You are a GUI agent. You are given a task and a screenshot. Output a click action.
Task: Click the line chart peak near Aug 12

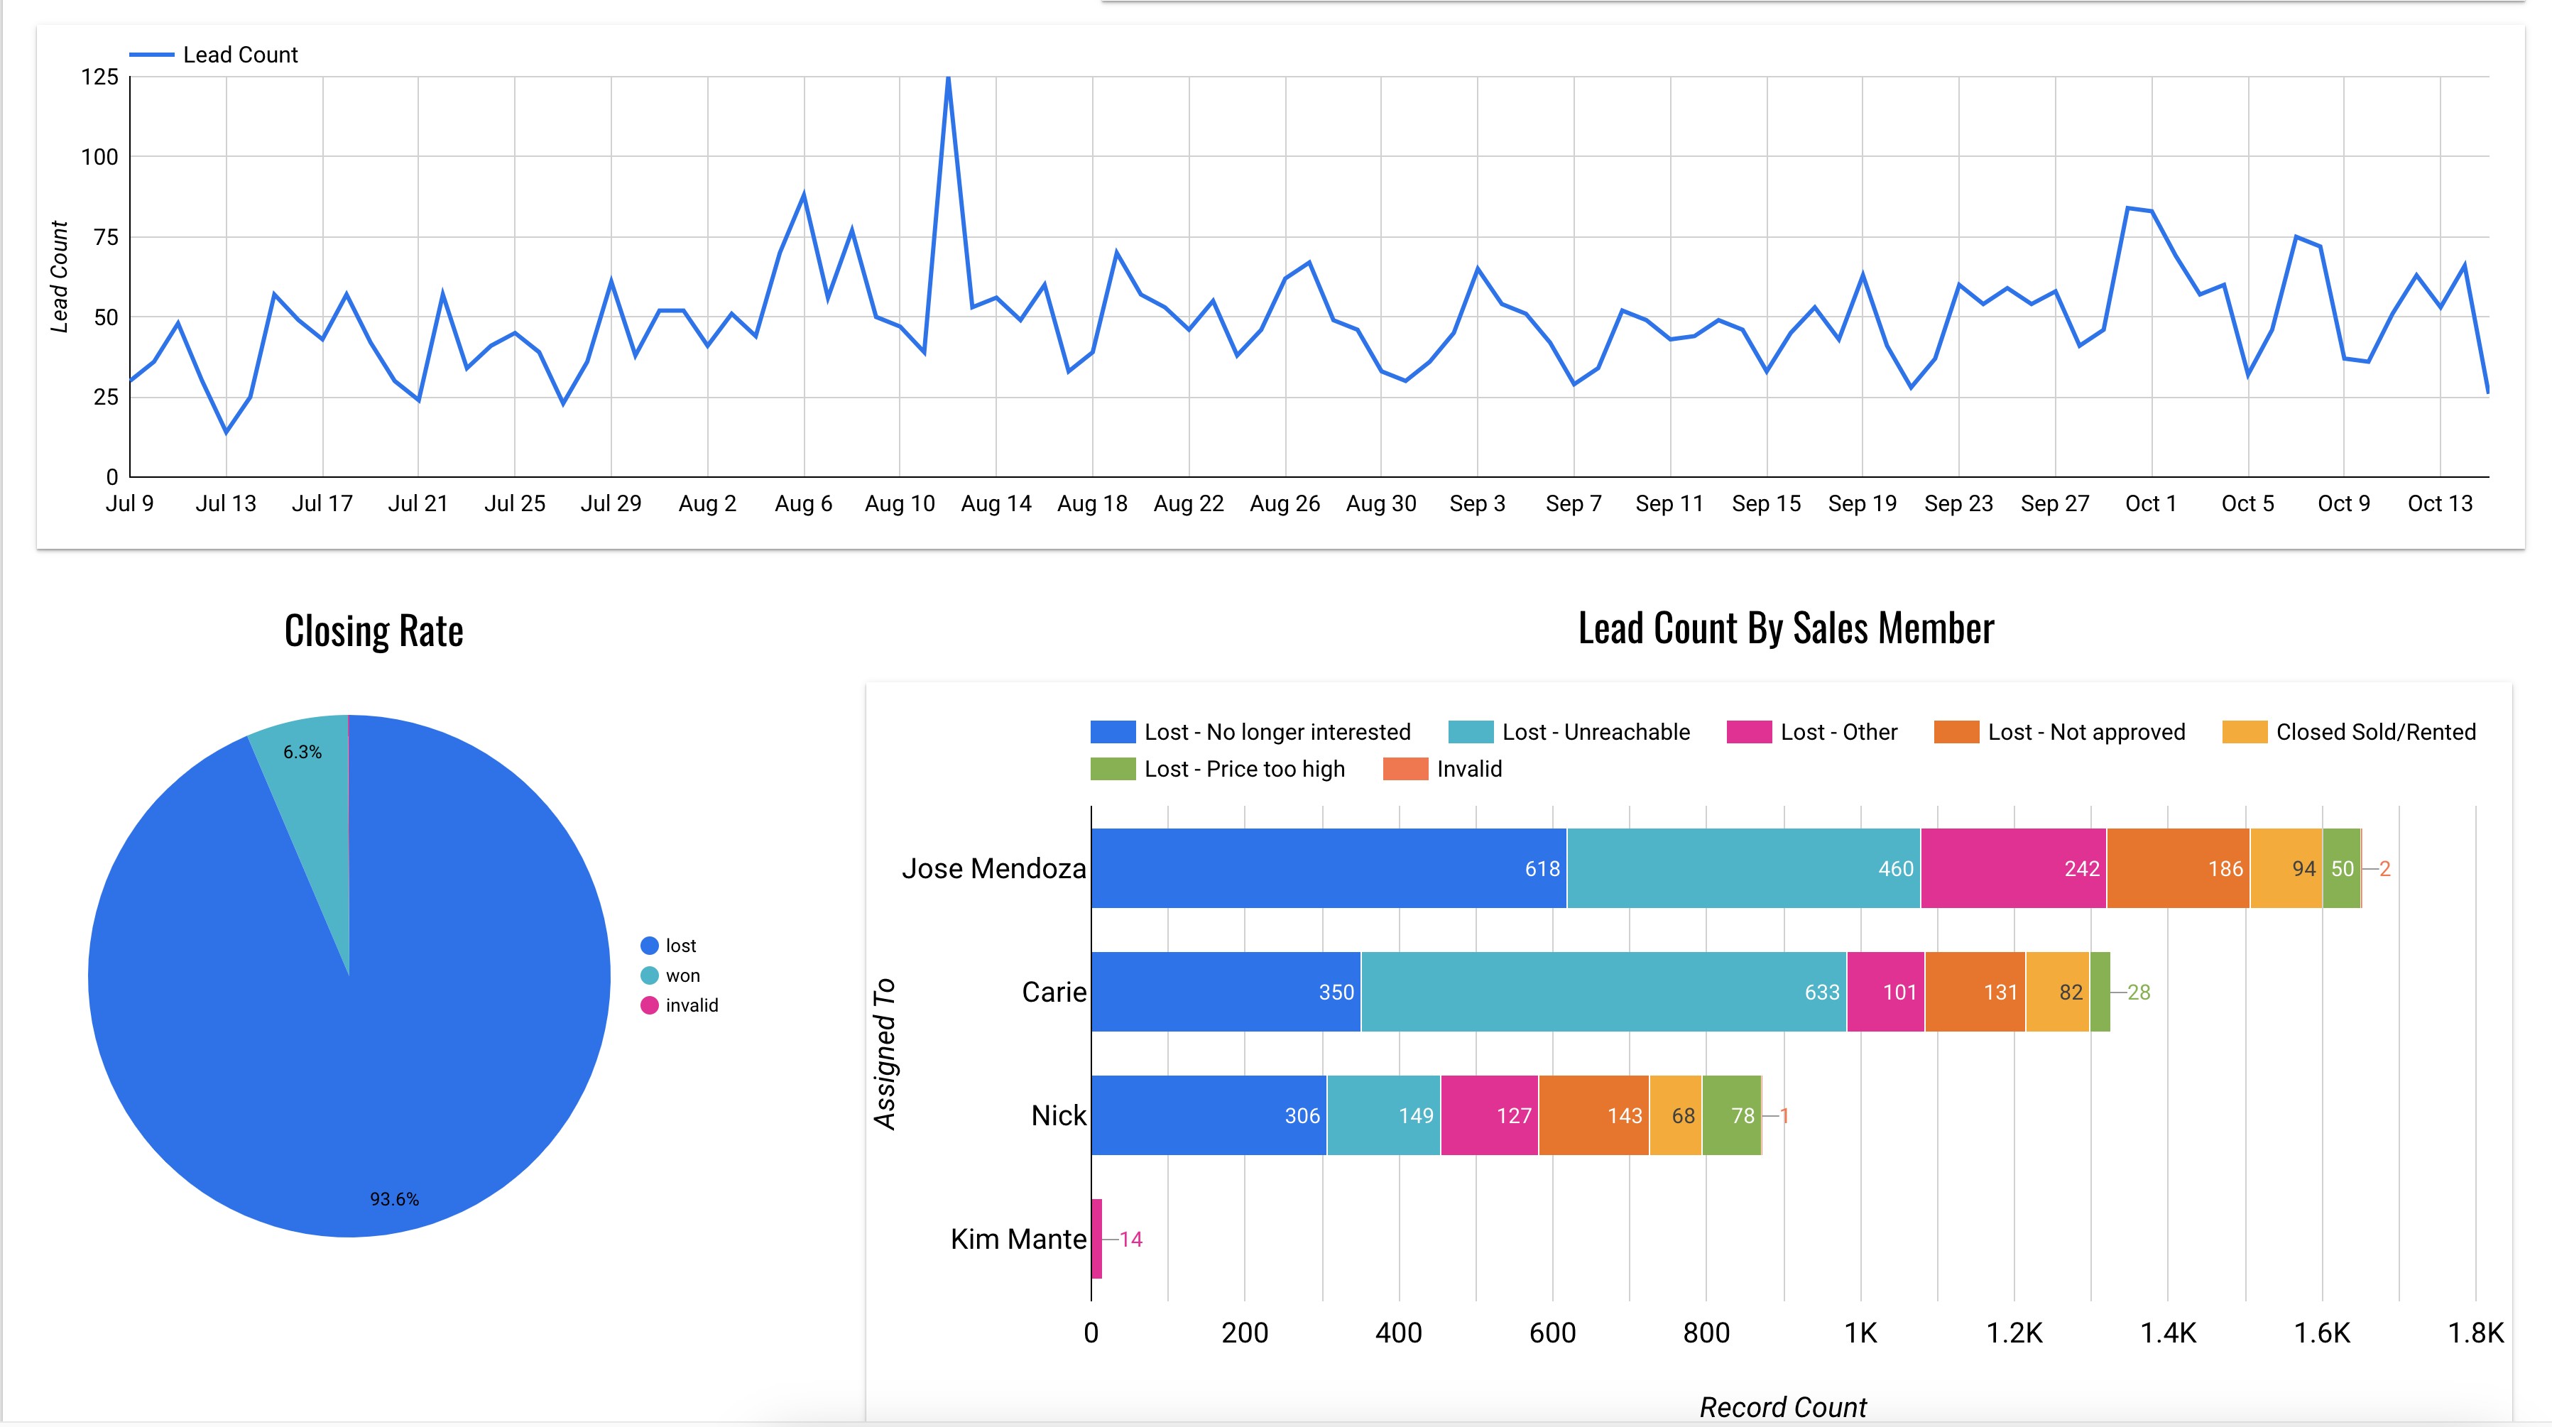[948, 77]
